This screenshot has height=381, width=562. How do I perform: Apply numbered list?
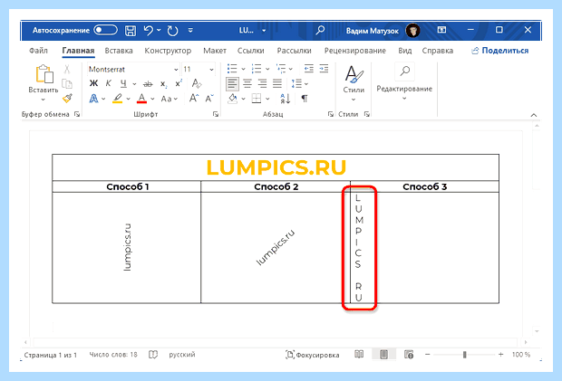[x=257, y=69]
